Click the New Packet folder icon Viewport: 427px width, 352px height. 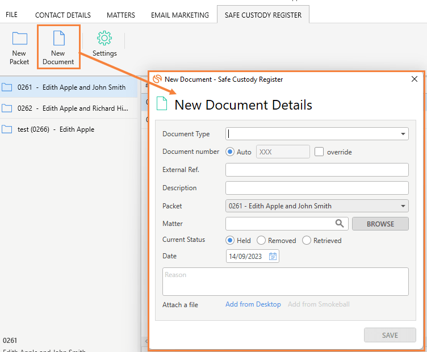point(20,39)
